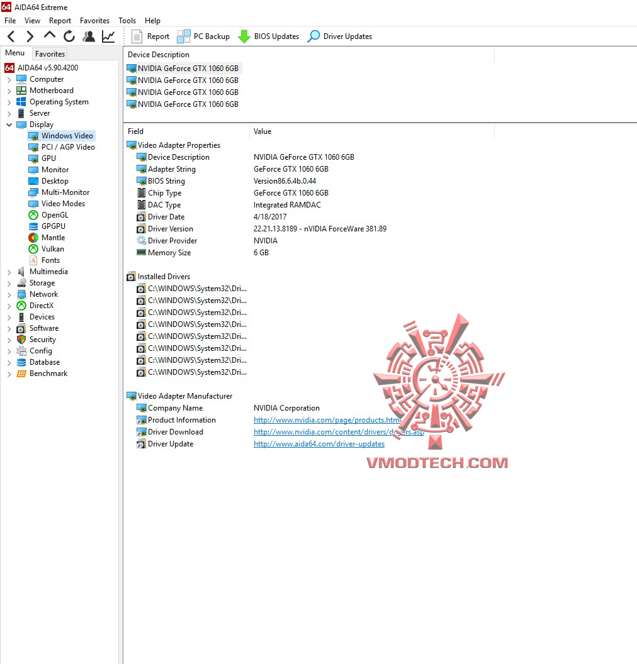Click the Software icon in tree
This screenshot has width=637, height=664.
pyautogui.click(x=21, y=329)
